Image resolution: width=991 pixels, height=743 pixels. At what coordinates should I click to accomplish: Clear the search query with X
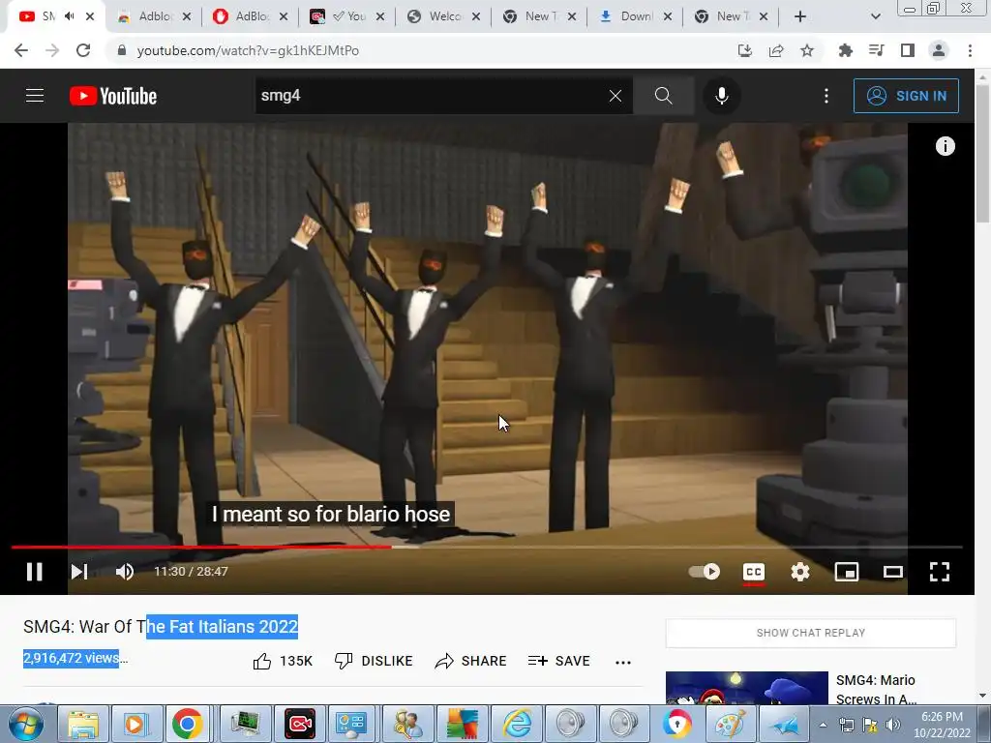tap(615, 96)
